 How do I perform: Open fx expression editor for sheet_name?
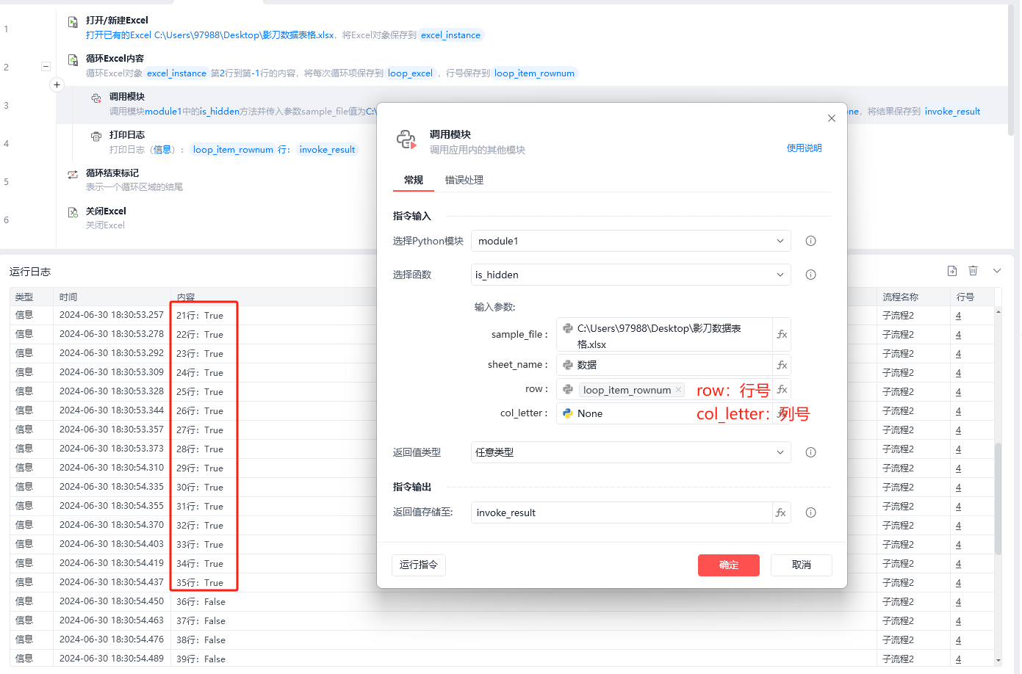[782, 365]
